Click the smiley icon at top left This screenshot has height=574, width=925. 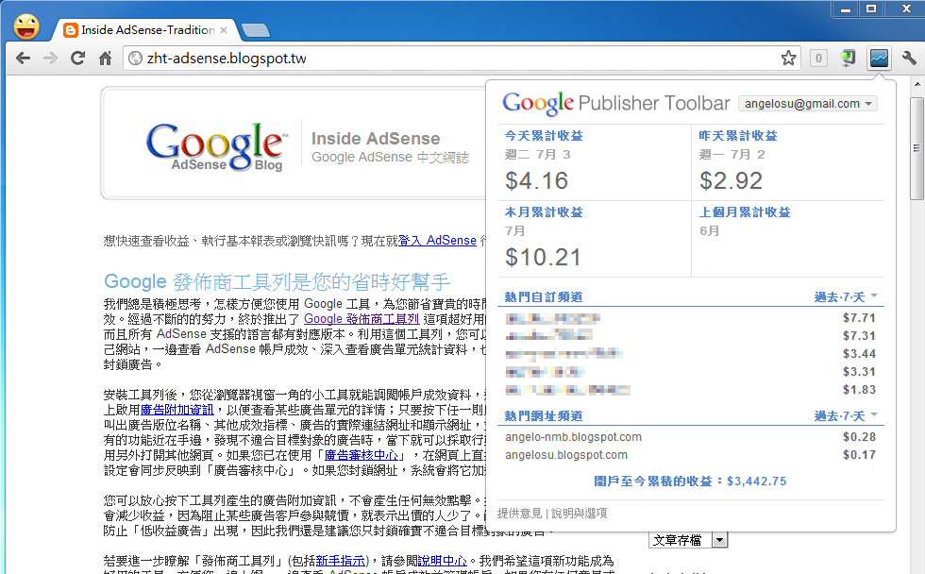[x=26, y=25]
